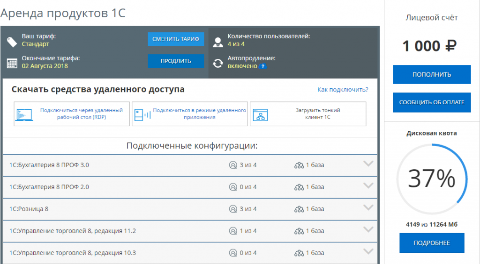Open Подключиться в режиме удаленного приложения link

pyautogui.click(x=199, y=114)
